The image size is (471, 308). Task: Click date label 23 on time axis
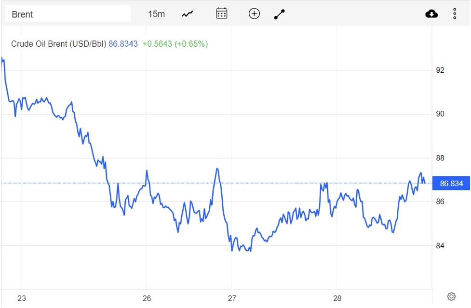(22, 298)
